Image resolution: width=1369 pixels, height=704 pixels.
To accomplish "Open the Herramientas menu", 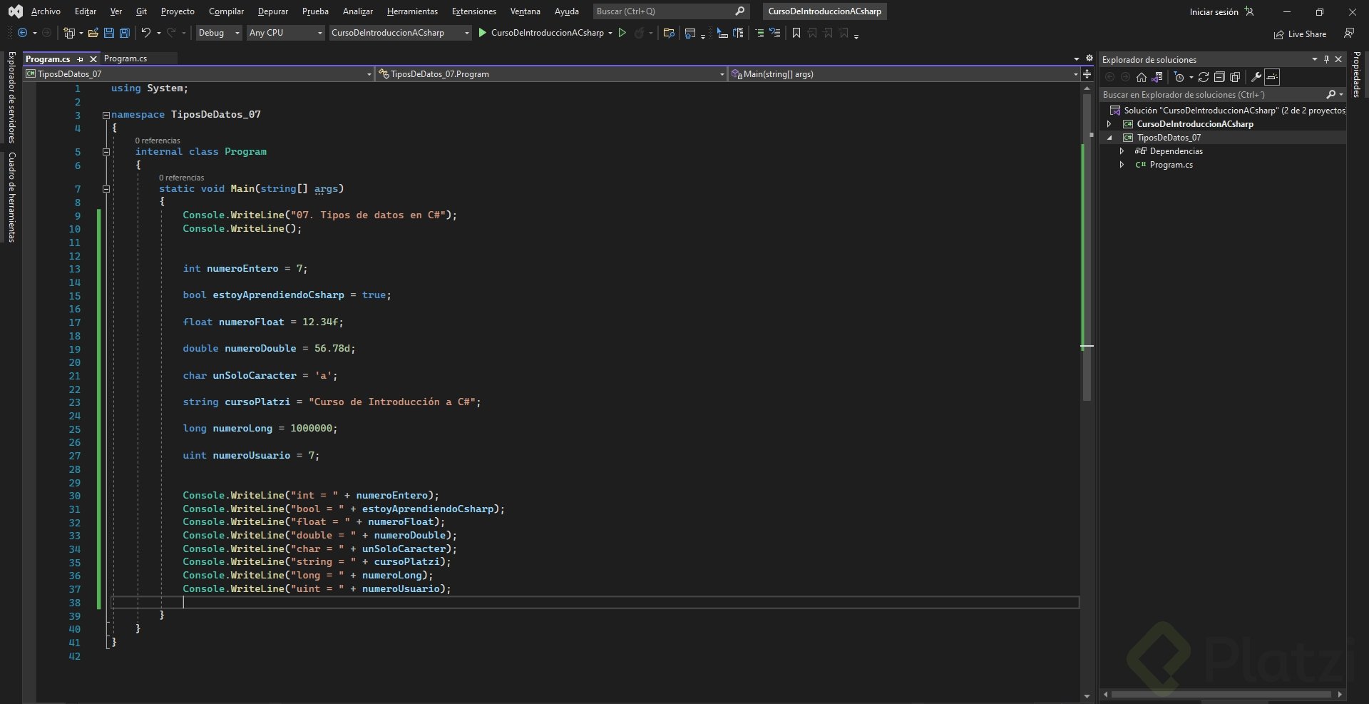I will pyautogui.click(x=412, y=11).
